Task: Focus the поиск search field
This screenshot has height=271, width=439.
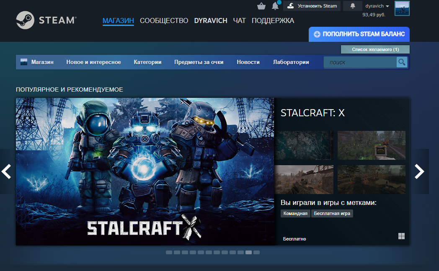Action: coord(360,62)
